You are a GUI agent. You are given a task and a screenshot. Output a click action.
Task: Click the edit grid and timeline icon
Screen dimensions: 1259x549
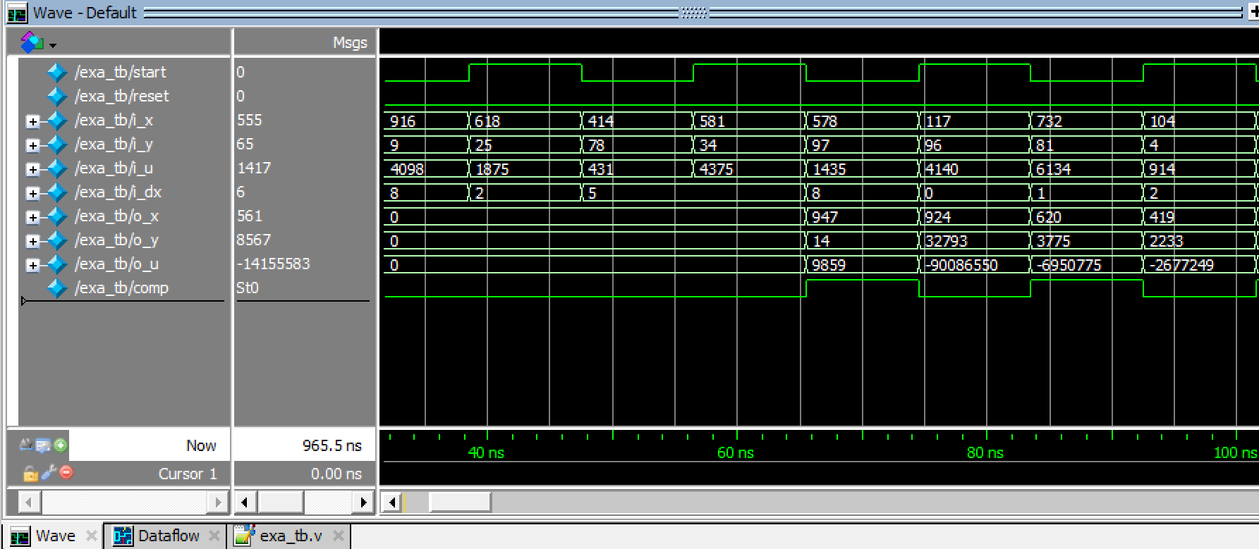43,445
